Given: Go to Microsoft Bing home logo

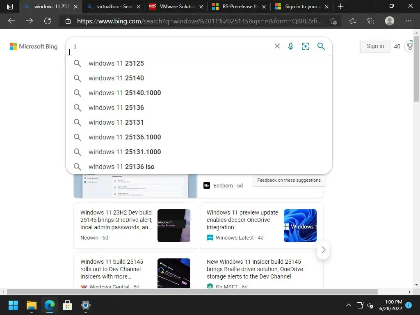Looking at the screenshot, I should [34, 46].
